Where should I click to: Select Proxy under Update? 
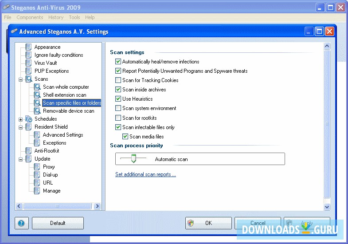[x=49, y=167]
